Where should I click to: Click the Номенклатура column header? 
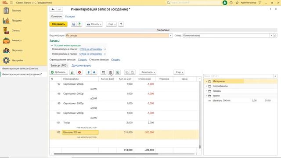[x=80, y=79]
